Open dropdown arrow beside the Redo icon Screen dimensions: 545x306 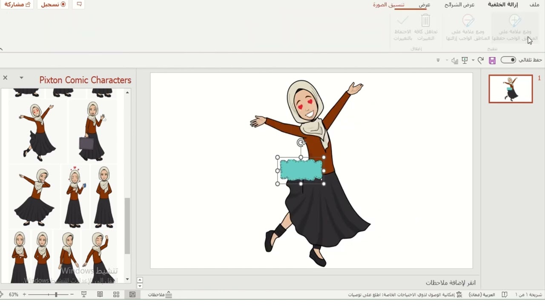coord(473,60)
